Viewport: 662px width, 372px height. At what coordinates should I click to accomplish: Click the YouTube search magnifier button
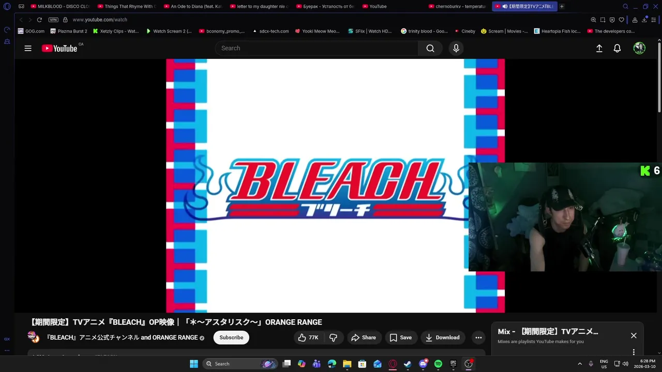pyautogui.click(x=430, y=48)
